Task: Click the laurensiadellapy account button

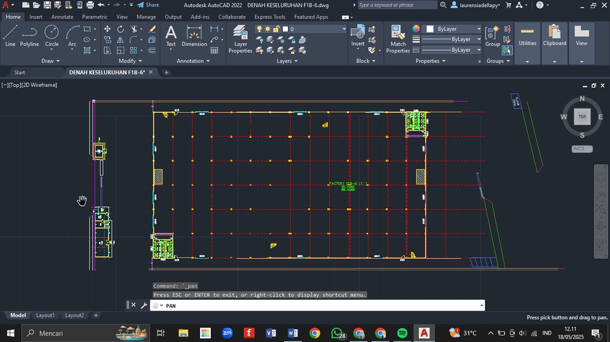Action: pos(475,5)
